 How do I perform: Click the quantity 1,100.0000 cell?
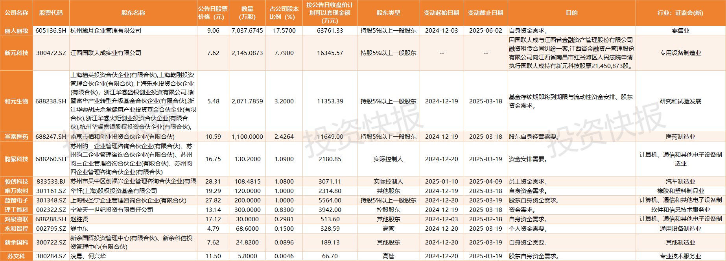pos(247,137)
